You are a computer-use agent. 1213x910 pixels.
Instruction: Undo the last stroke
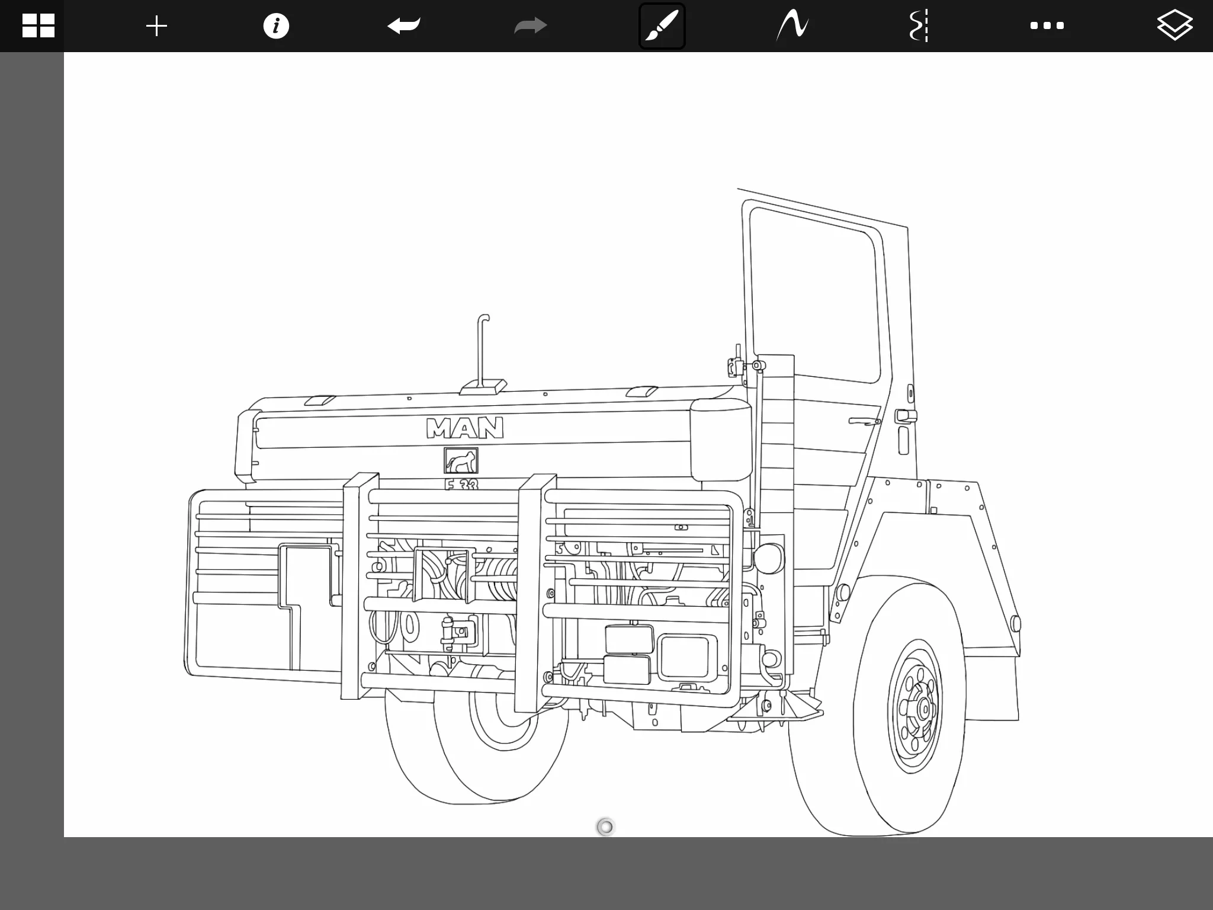(x=404, y=26)
